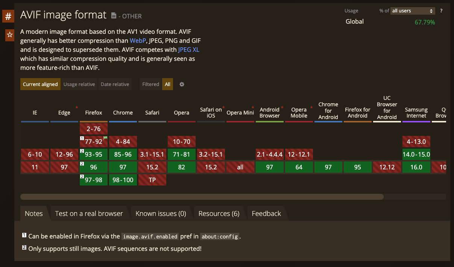Click the flag icon on Firefox 77-92

pyautogui.click(x=105, y=138)
